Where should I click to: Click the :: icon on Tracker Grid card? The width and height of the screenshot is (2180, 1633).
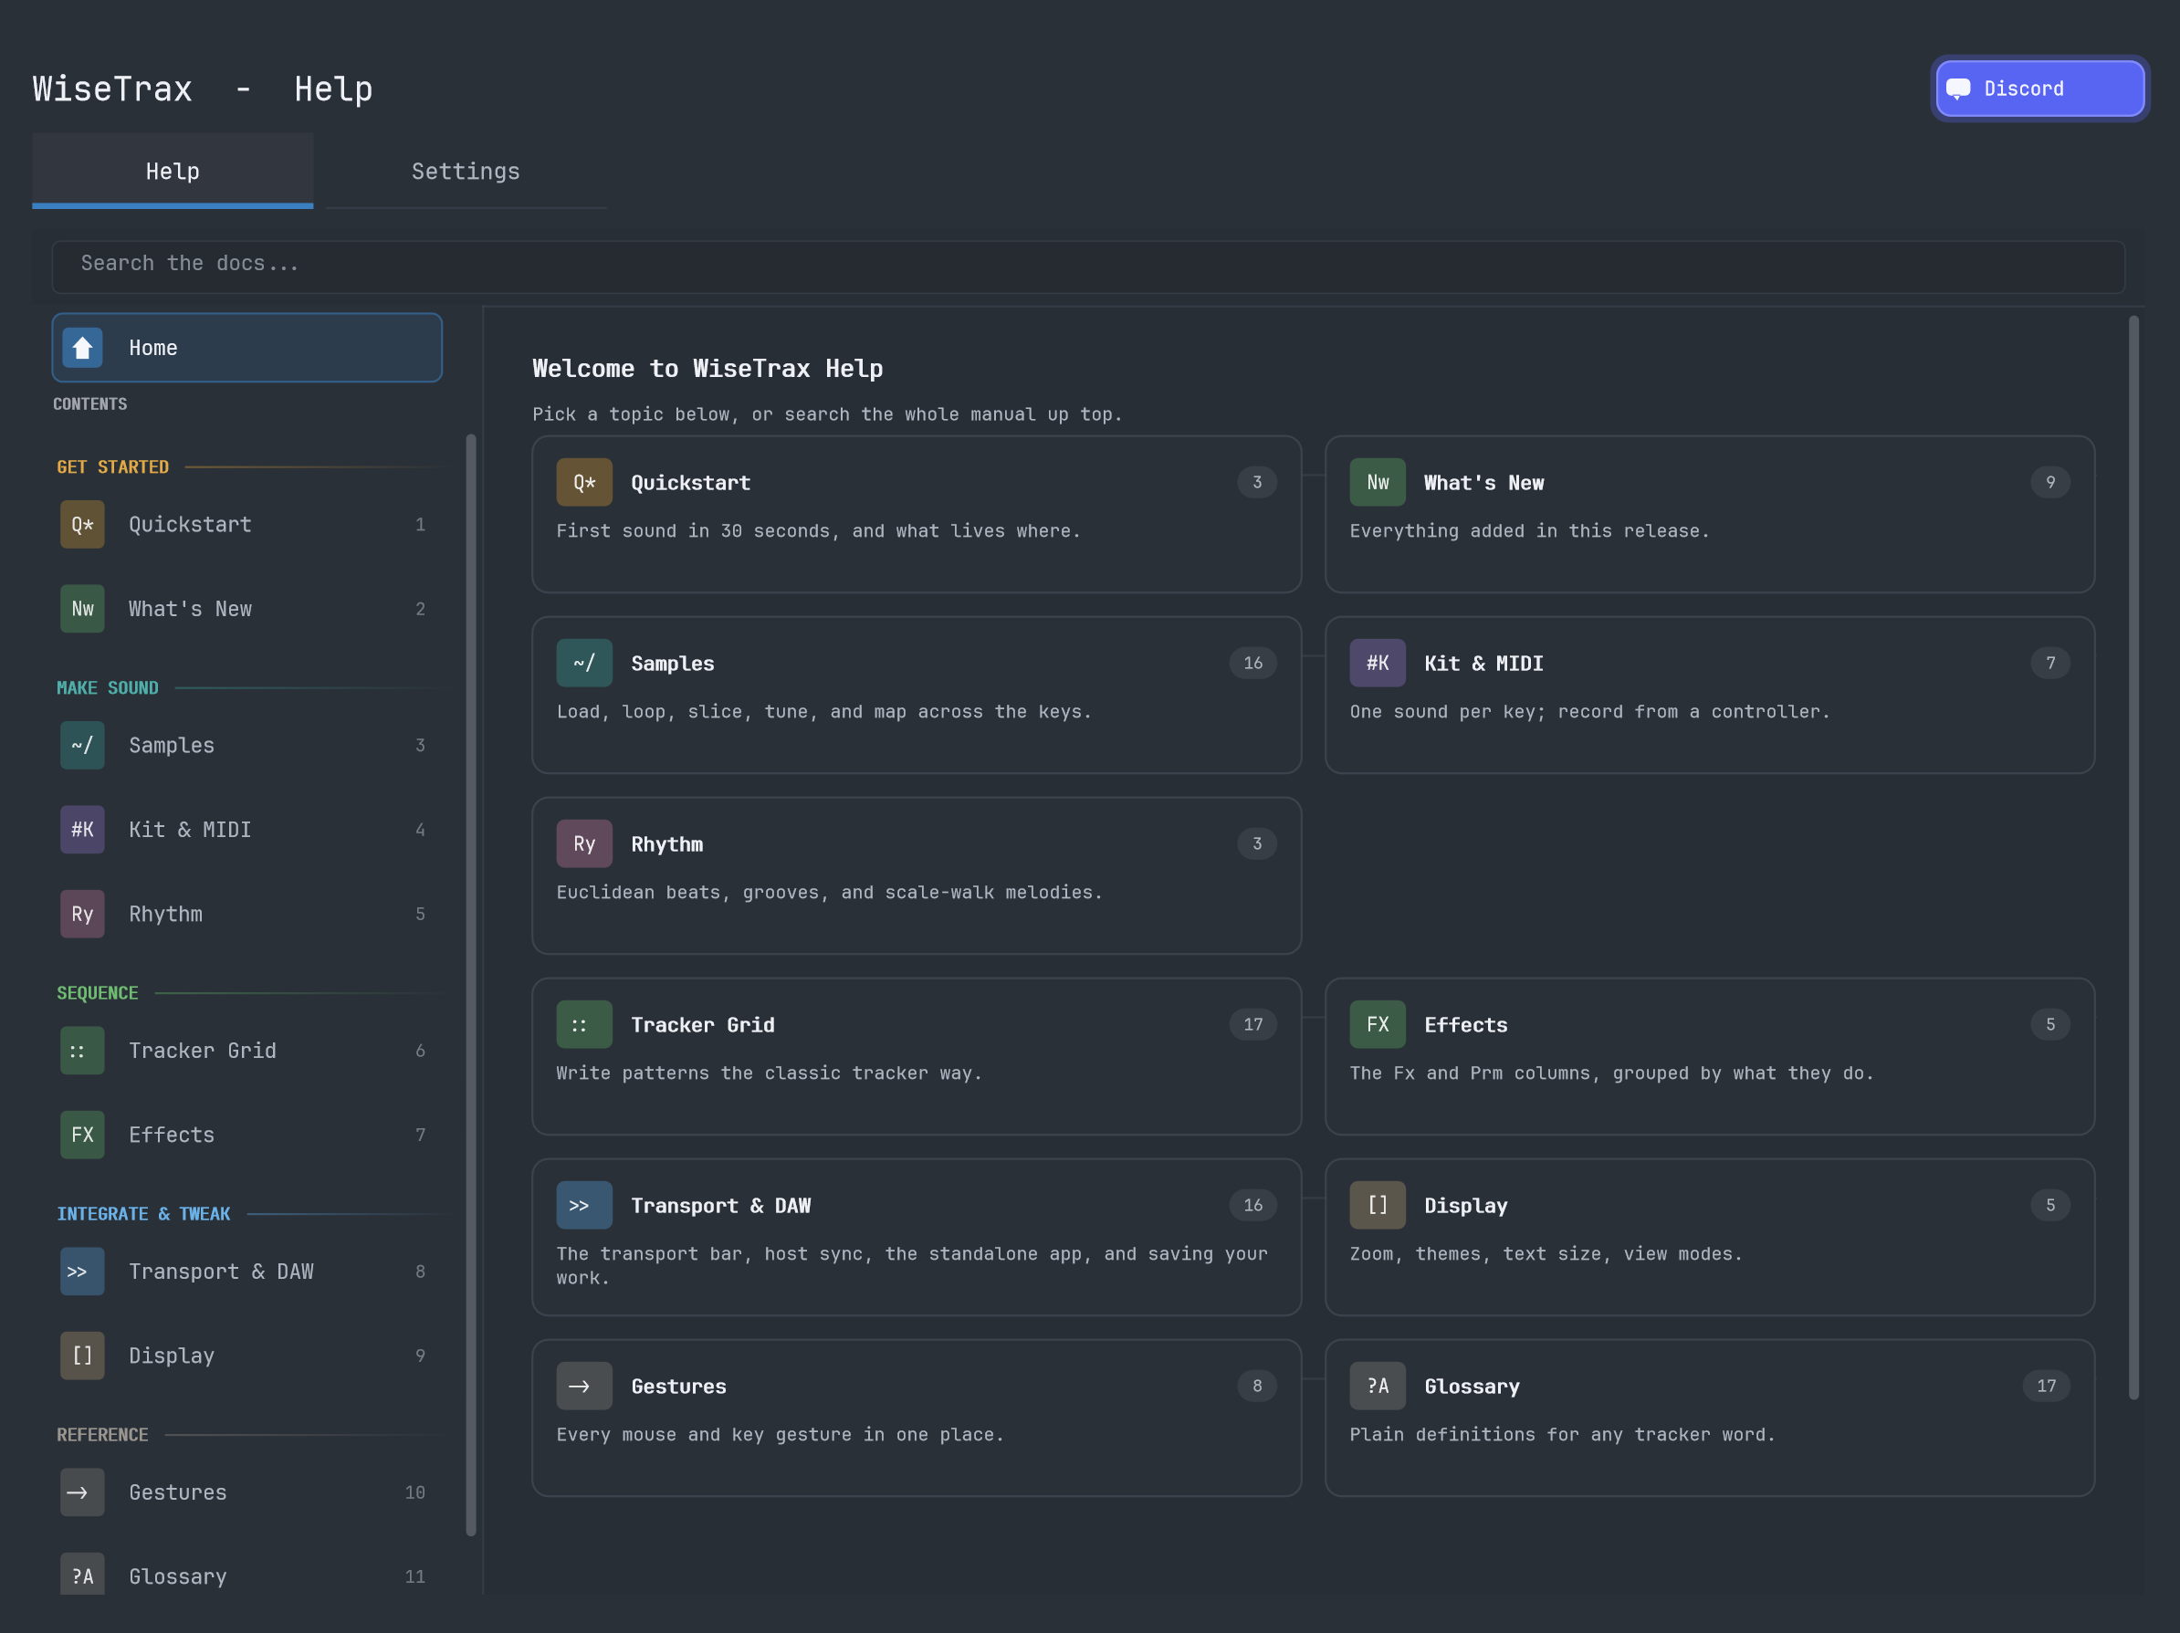(x=584, y=1025)
